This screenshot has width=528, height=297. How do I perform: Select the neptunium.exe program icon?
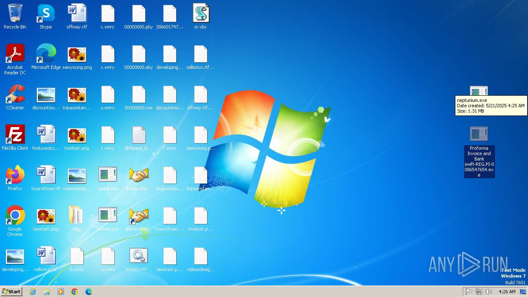click(479, 91)
